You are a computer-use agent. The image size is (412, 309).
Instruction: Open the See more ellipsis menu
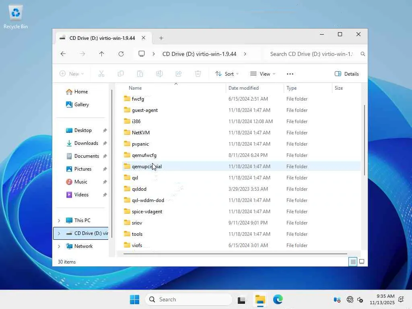click(290, 74)
